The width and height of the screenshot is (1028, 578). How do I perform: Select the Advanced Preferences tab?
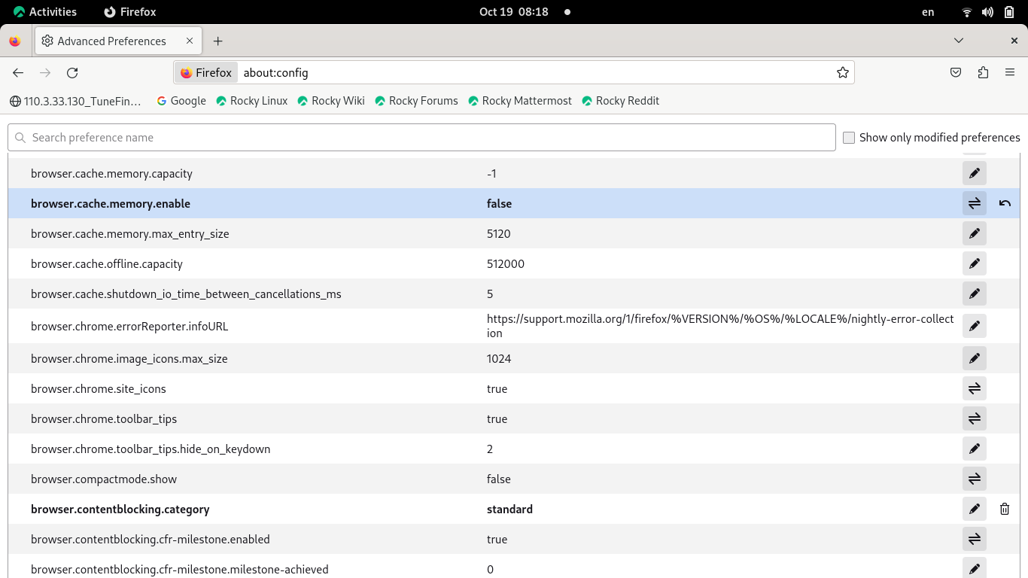(111, 41)
